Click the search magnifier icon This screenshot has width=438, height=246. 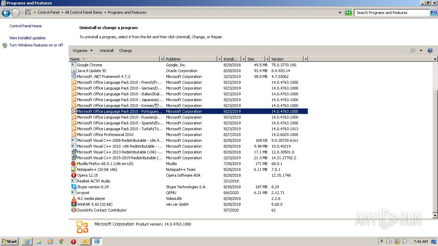coord(433,13)
